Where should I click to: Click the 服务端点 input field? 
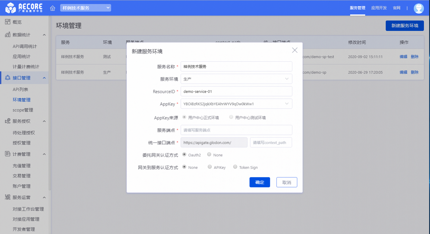pyautogui.click(x=236, y=130)
